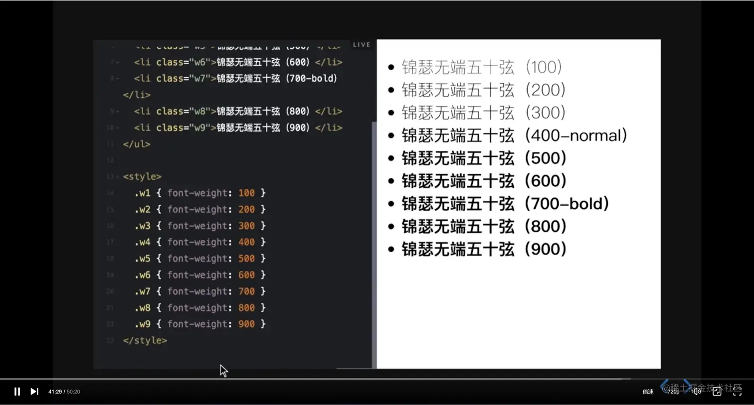The image size is (754, 405).
Task: Mute the video with the speaker icon
Action: coord(697,392)
